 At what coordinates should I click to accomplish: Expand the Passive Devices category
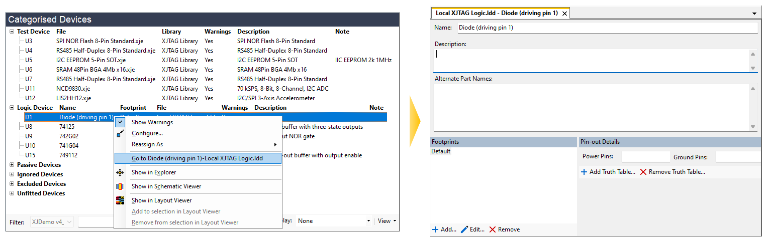(x=12, y=165)
